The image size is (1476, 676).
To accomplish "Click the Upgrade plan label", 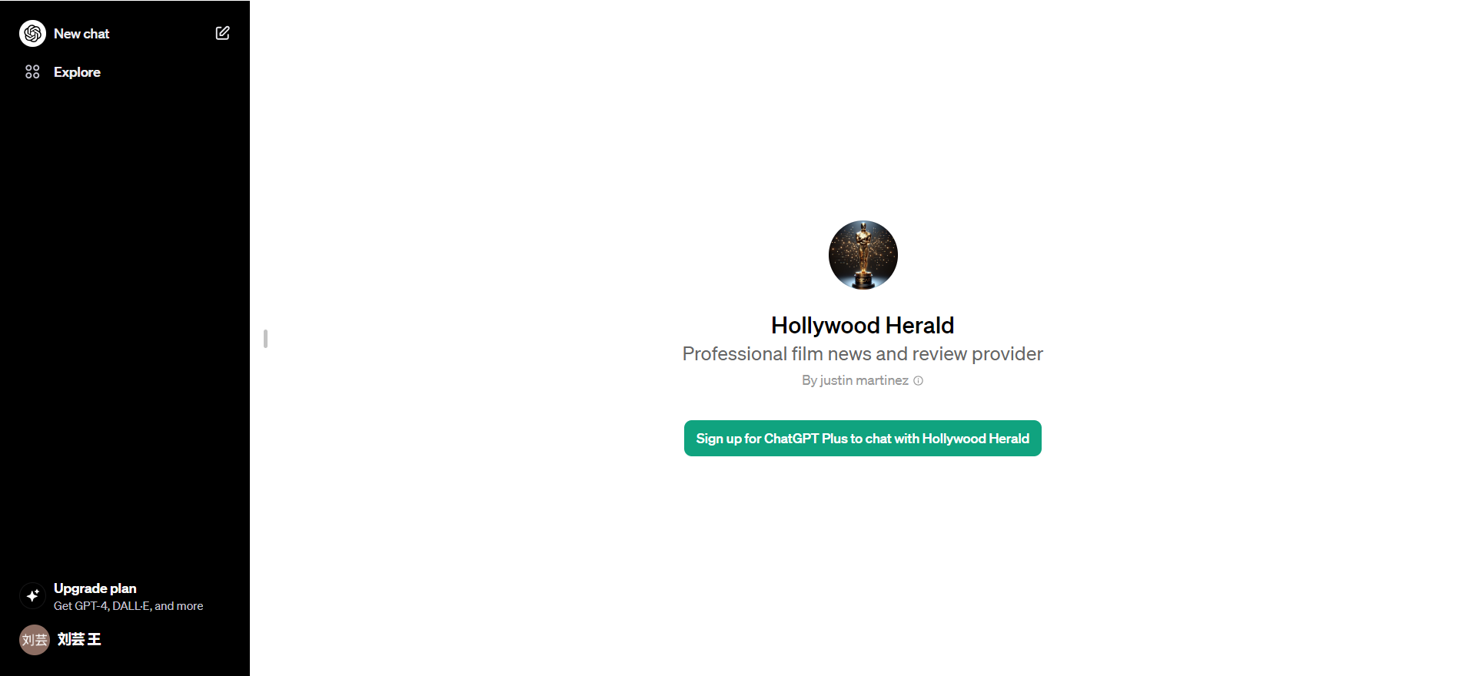I will pos(95,588).
